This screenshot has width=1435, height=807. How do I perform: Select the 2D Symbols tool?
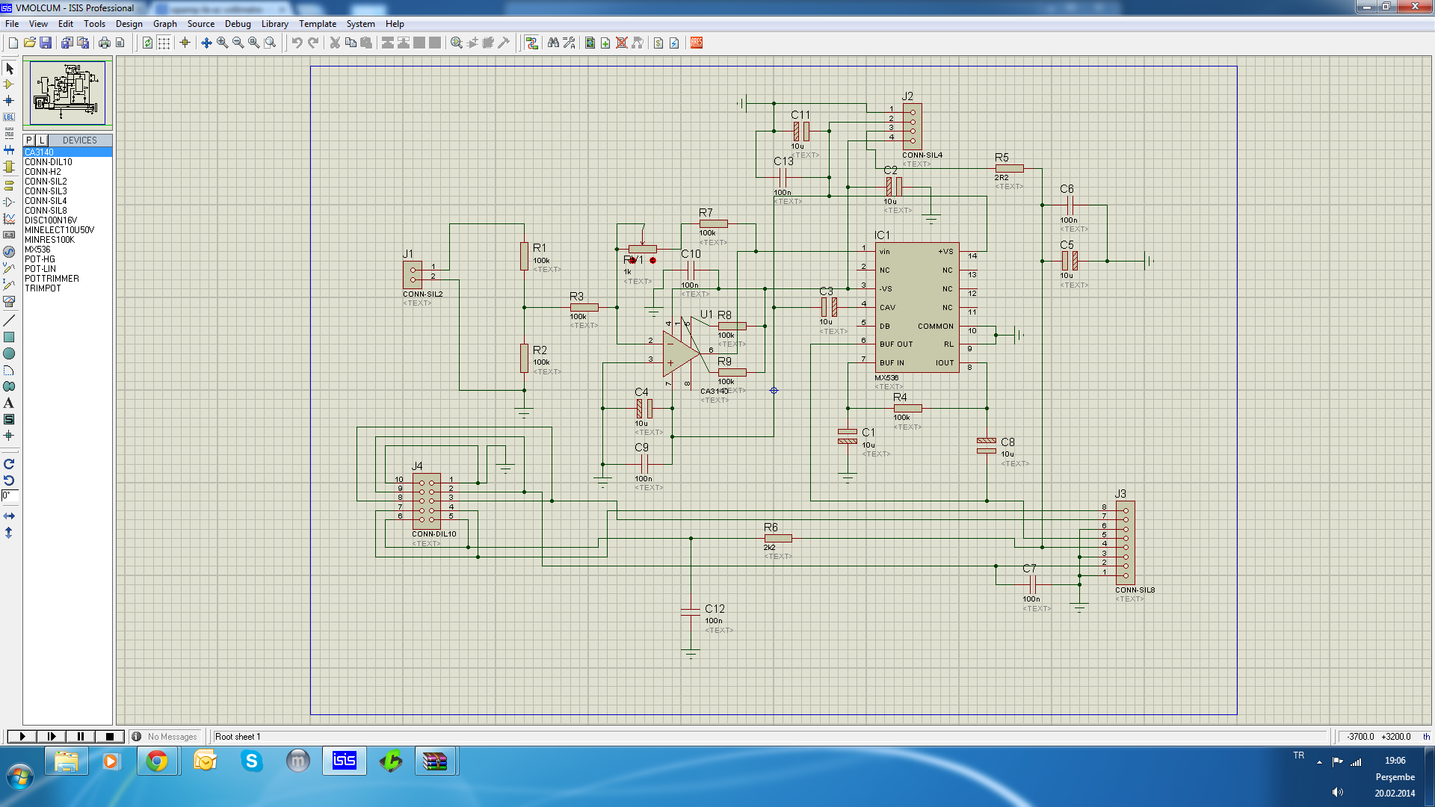[9, 419]
